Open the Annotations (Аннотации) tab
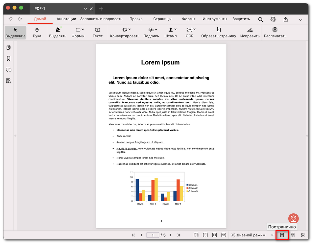Screen dimensions: 312x243 [66, 19]
